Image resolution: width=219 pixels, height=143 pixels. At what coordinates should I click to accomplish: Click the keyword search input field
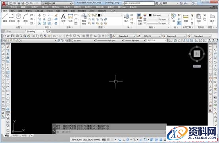pyautogui.click(x=140, y=3)
